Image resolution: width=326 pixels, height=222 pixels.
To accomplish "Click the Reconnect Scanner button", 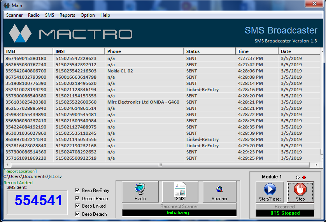I will click(x=179, y=206).
